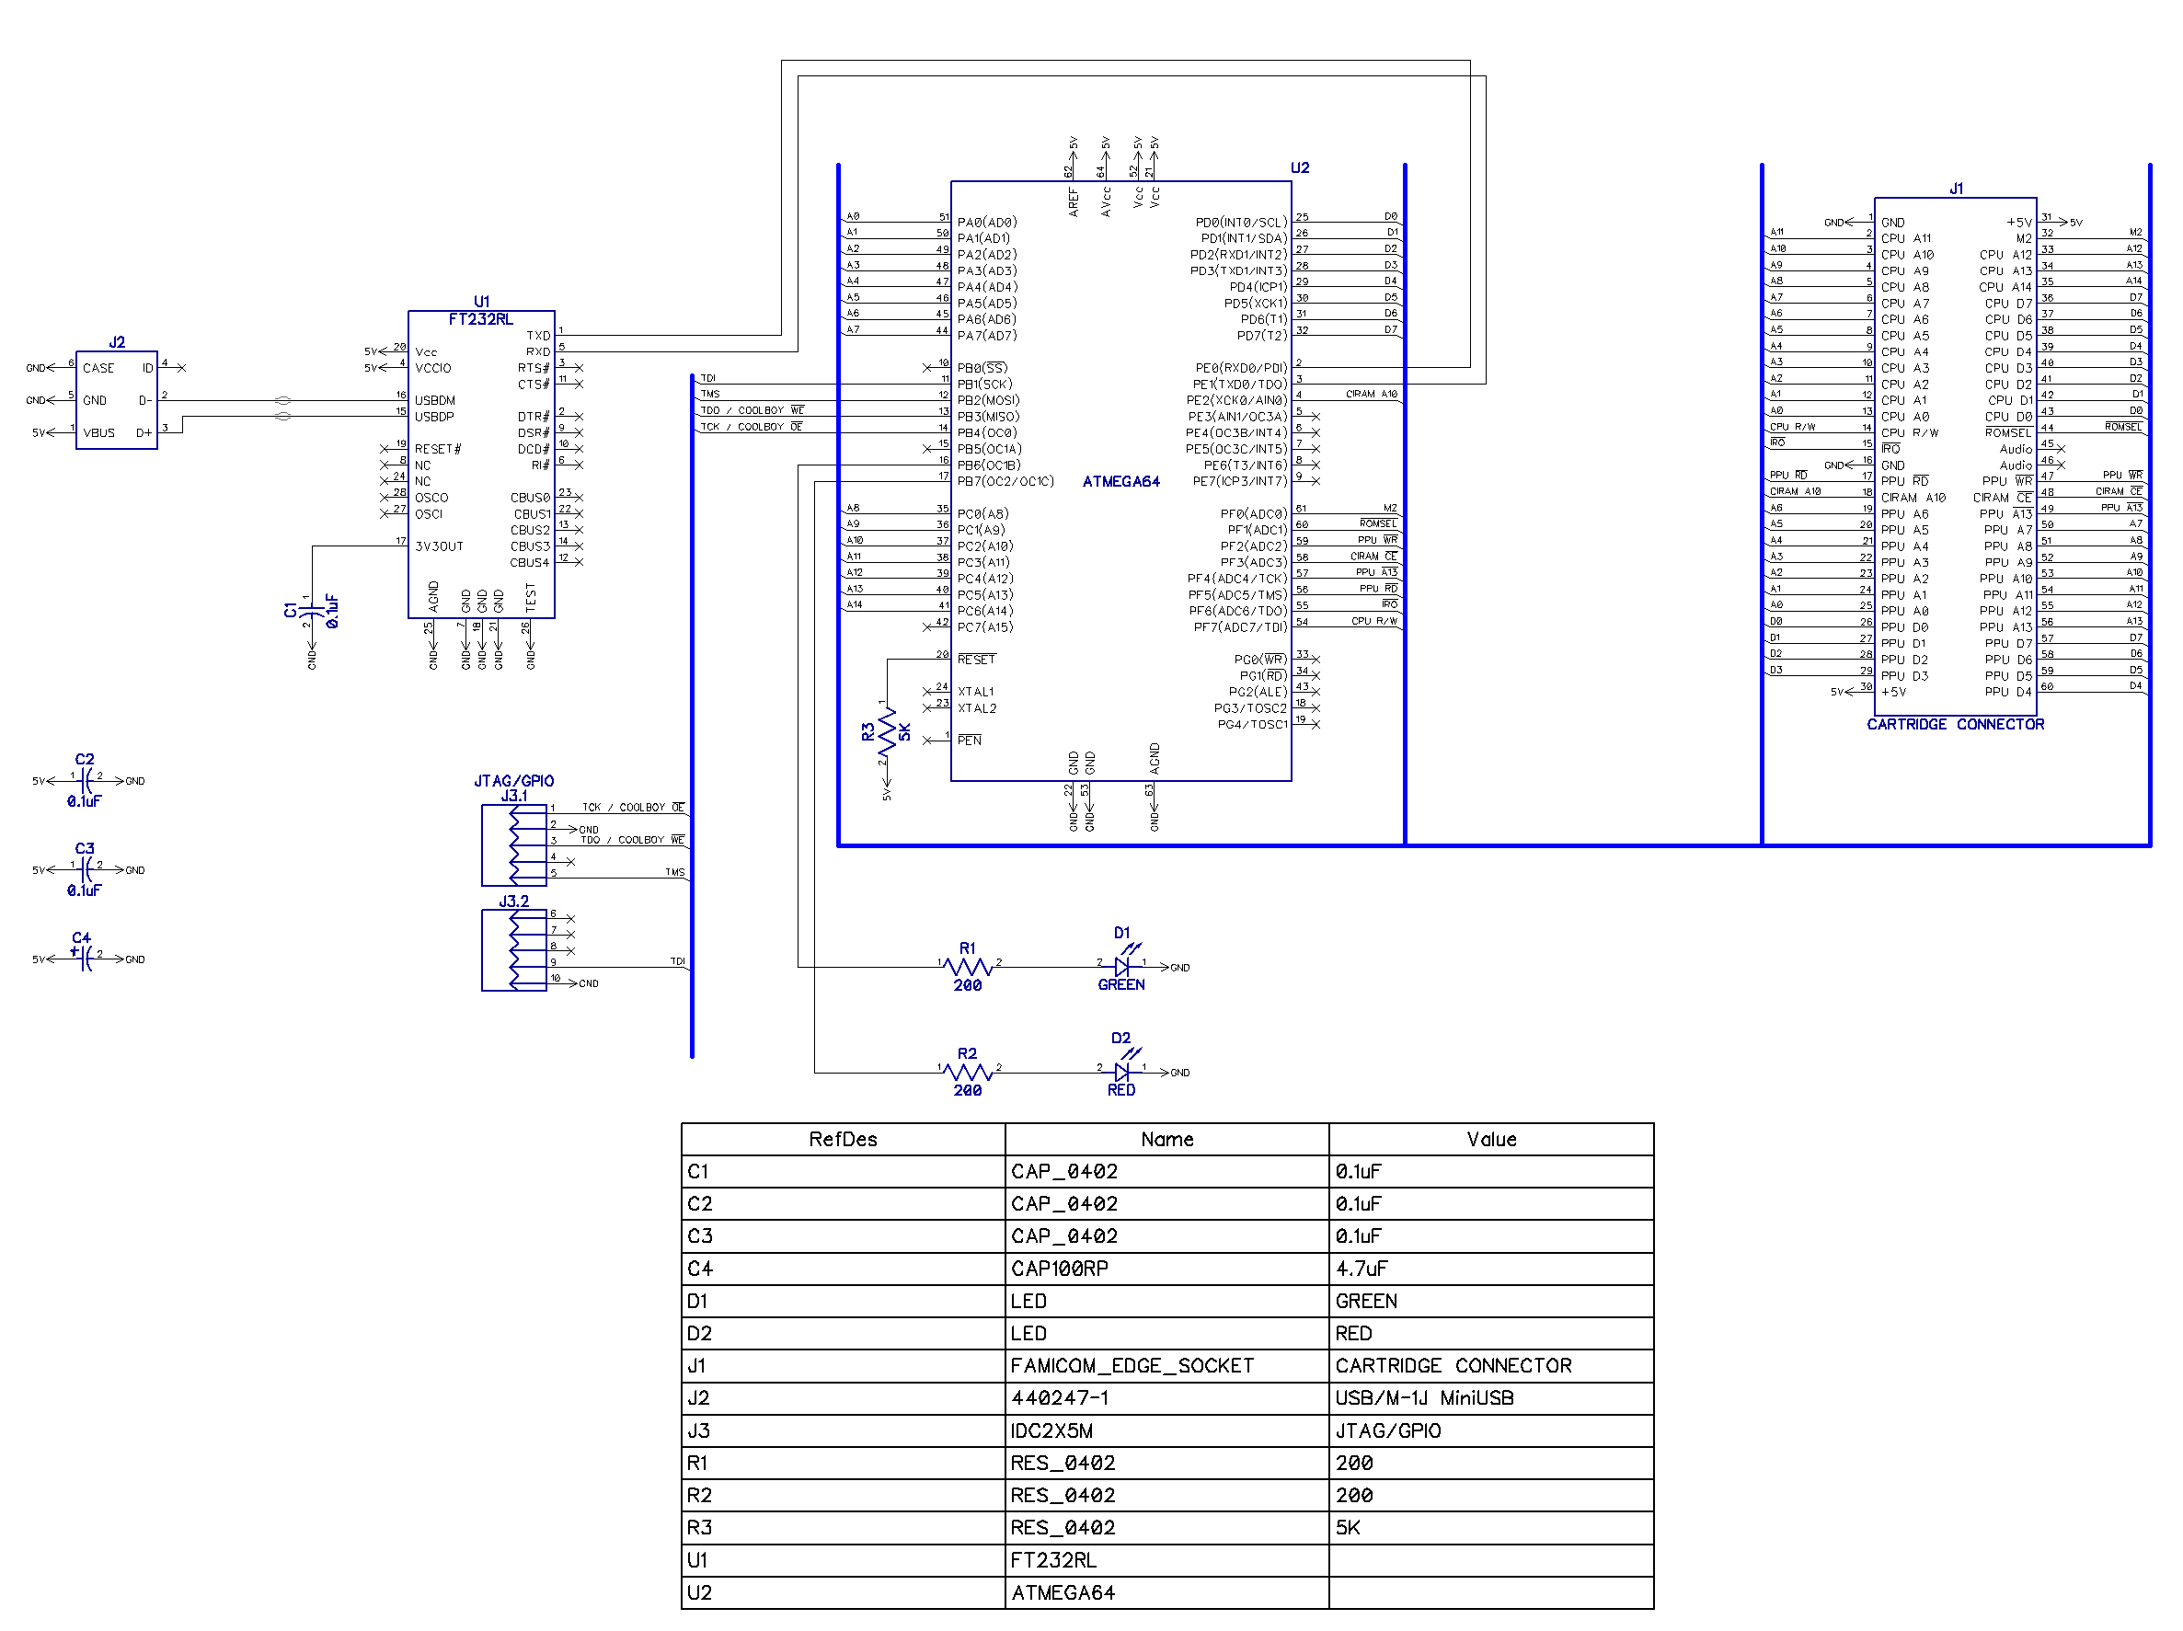Select the R1 resistor symbol
The width and height of the screenshot is (2183, 1631).
(968, 968)
